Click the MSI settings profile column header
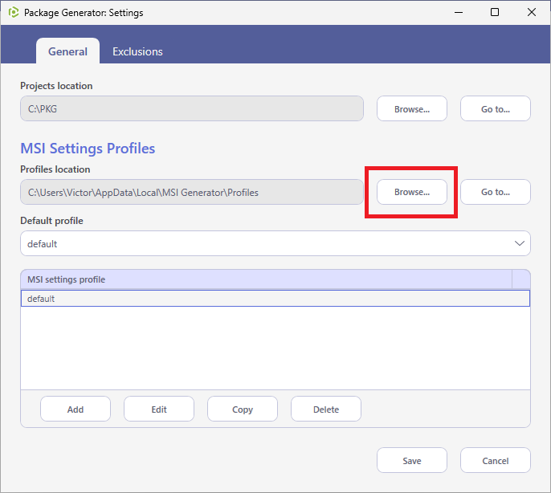Viewport: 551px width, 493px height. click(x=266, y=279)
